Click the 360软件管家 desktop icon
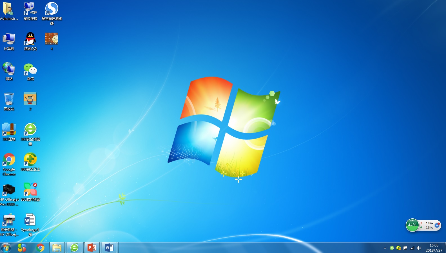The image size is (446, 253). pos(30,190)
